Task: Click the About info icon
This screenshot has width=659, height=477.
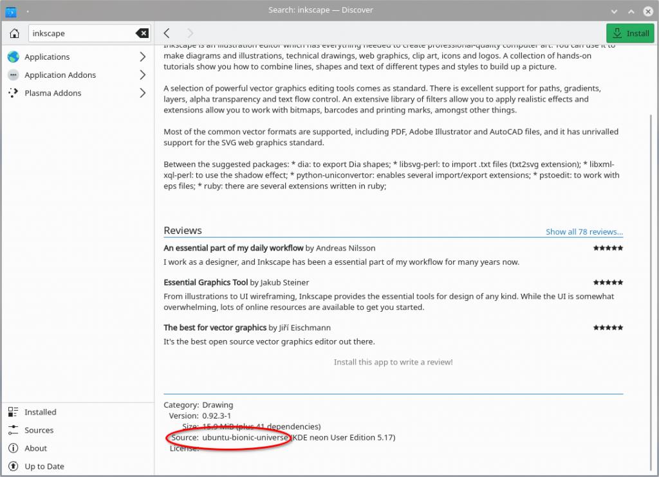Action: point(13,448)
